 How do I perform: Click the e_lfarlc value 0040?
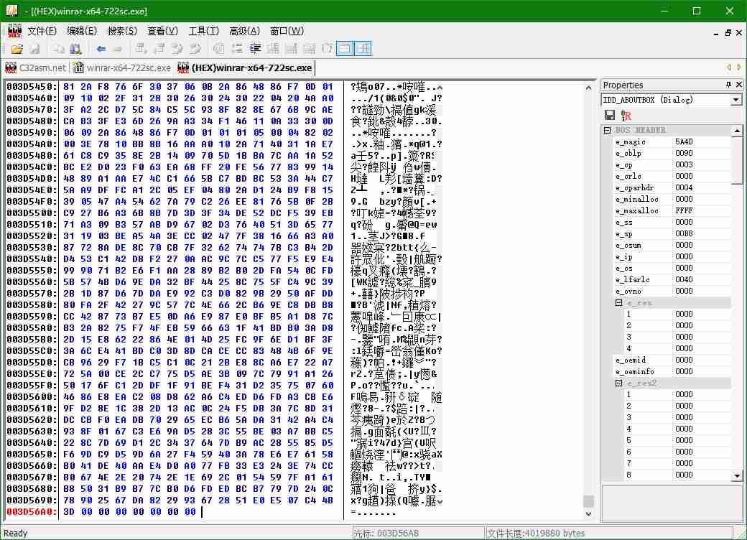684,279
